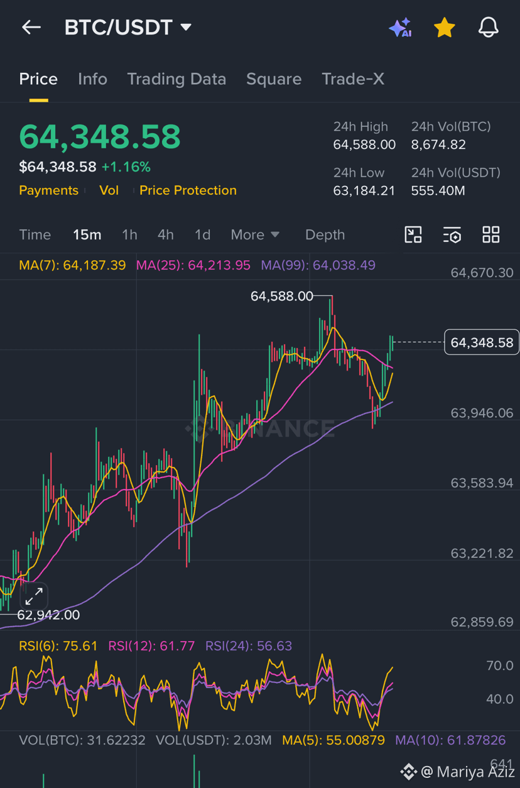
Task: Go back using the arrow icon
Action: (31, 27)
